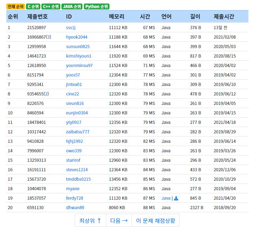The image size is (260, 233).
Task: Click time value 88 MS
Action: tap(149, 207)
